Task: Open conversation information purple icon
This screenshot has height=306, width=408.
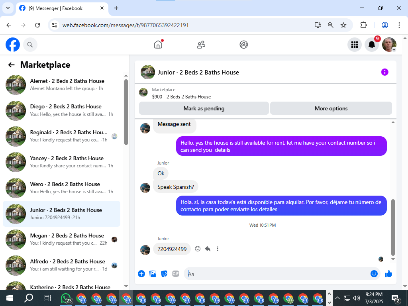Action: [x=385, y=72]
